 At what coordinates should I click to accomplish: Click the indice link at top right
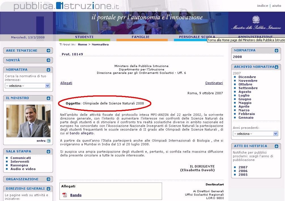[x=263, y=6]
